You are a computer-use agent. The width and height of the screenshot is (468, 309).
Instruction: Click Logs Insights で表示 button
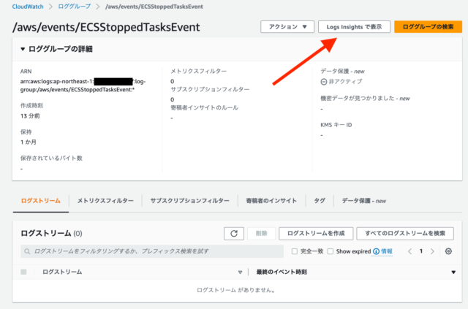tap(354, 27)
